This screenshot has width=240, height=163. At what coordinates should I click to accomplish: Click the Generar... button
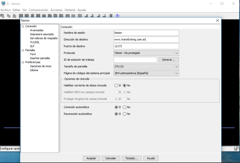(169, 60)
